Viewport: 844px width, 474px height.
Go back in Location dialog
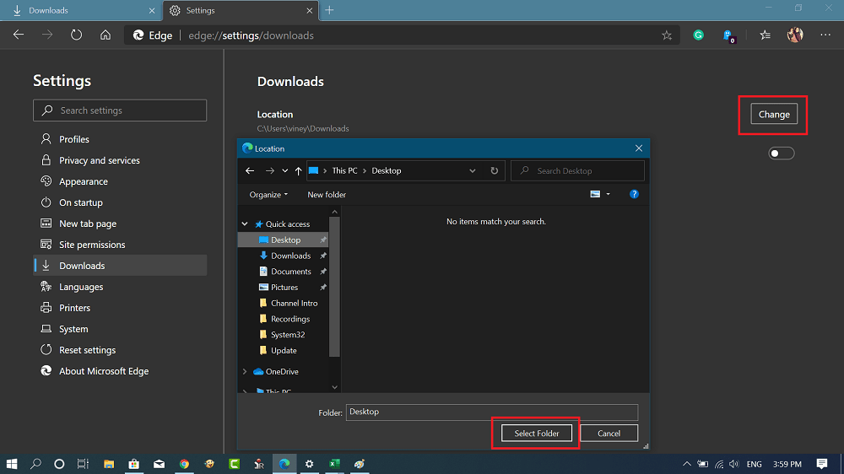tap(250, 170)
